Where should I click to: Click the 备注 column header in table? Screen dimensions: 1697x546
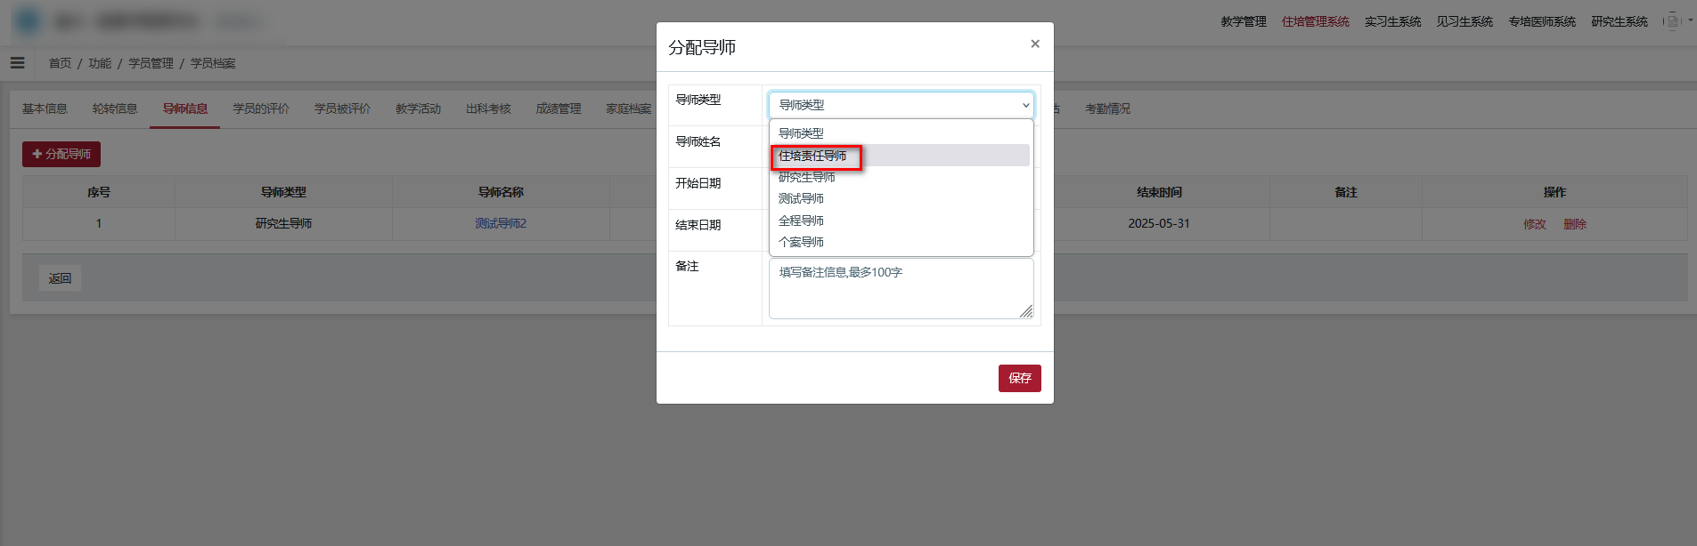pyautogui.click(x=1346, y=192)
